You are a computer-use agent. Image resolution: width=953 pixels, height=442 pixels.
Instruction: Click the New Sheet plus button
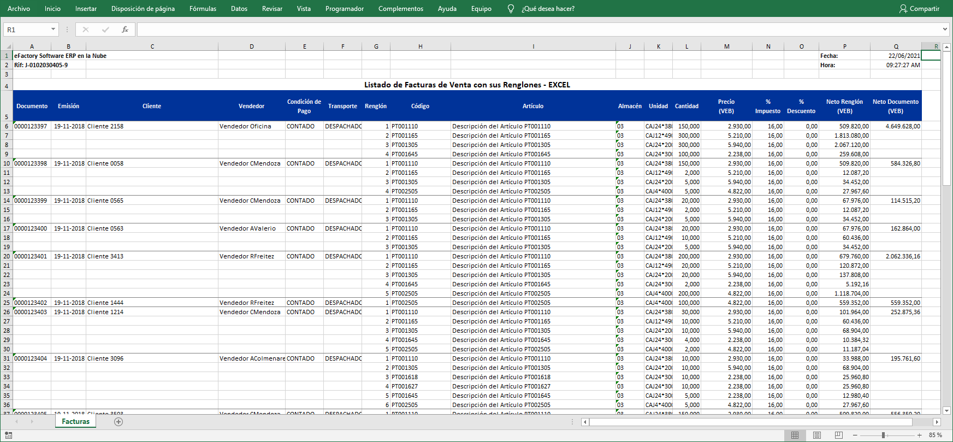coord(119,422)
